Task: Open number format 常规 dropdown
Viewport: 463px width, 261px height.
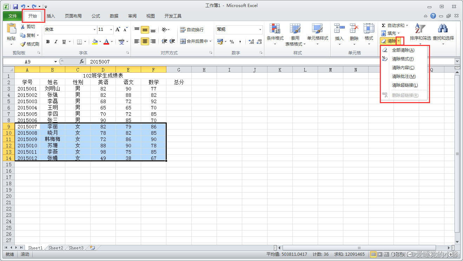Action: [x=260, y=29]
